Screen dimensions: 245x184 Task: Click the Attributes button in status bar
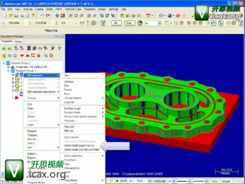[160, 181]
